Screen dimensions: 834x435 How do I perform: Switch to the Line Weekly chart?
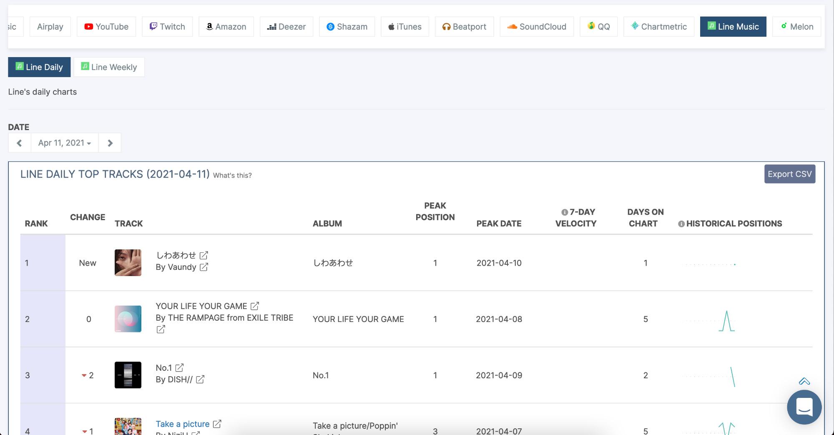pyautogui.click(x=109, y=67)
